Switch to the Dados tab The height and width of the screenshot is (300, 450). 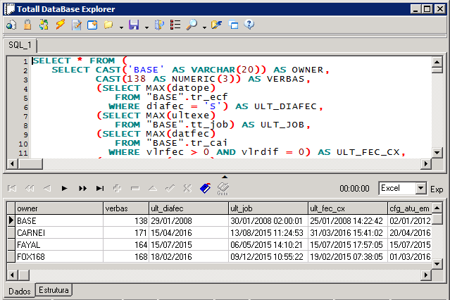[20, 291]
